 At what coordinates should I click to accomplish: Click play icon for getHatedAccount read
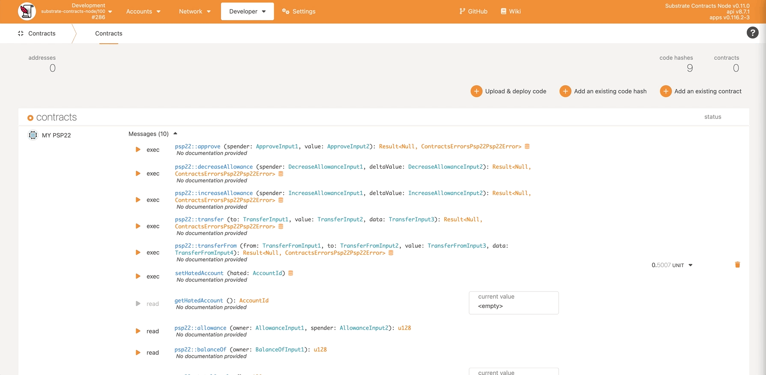pyautogui.click(x=138, y=304)
